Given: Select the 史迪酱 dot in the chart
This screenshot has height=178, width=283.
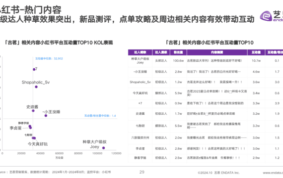Looking at the screenshot, I should pyautogui.click(x=33, y=111).
